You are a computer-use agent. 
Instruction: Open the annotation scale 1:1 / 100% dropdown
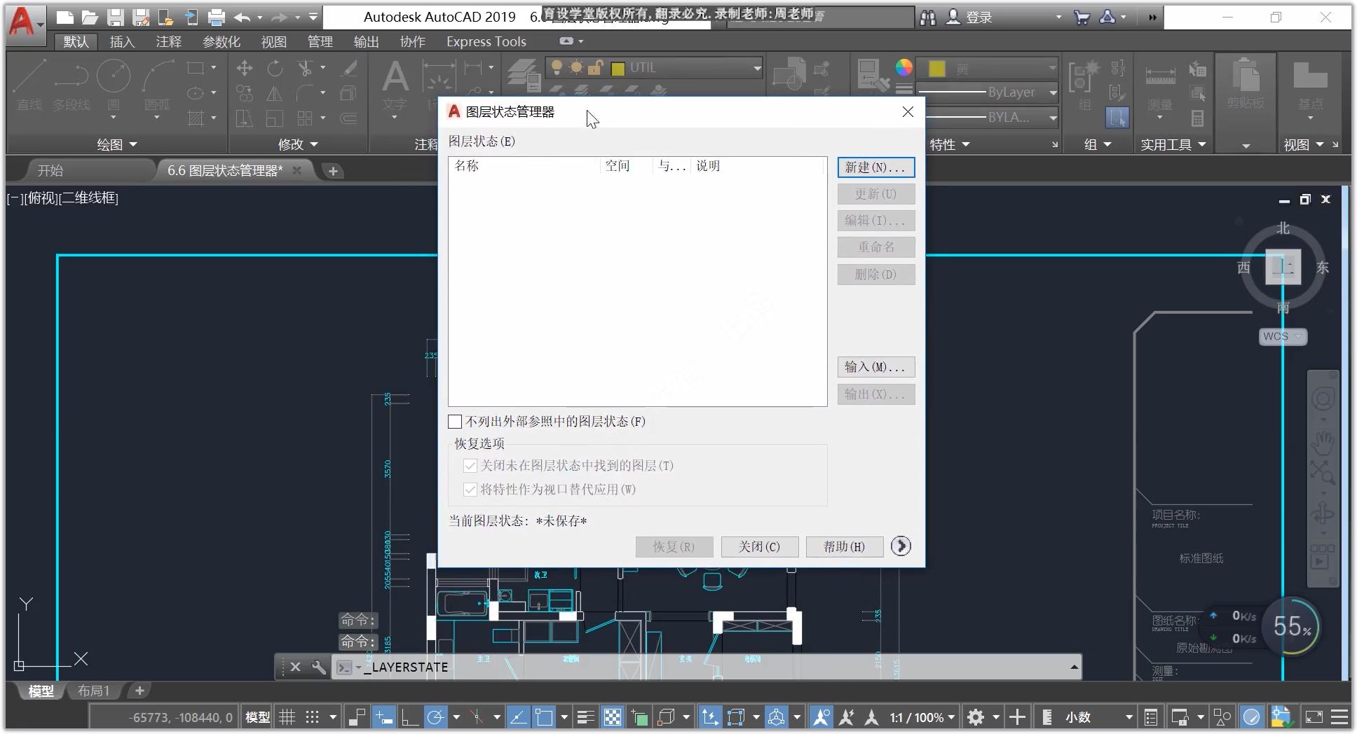922,717
